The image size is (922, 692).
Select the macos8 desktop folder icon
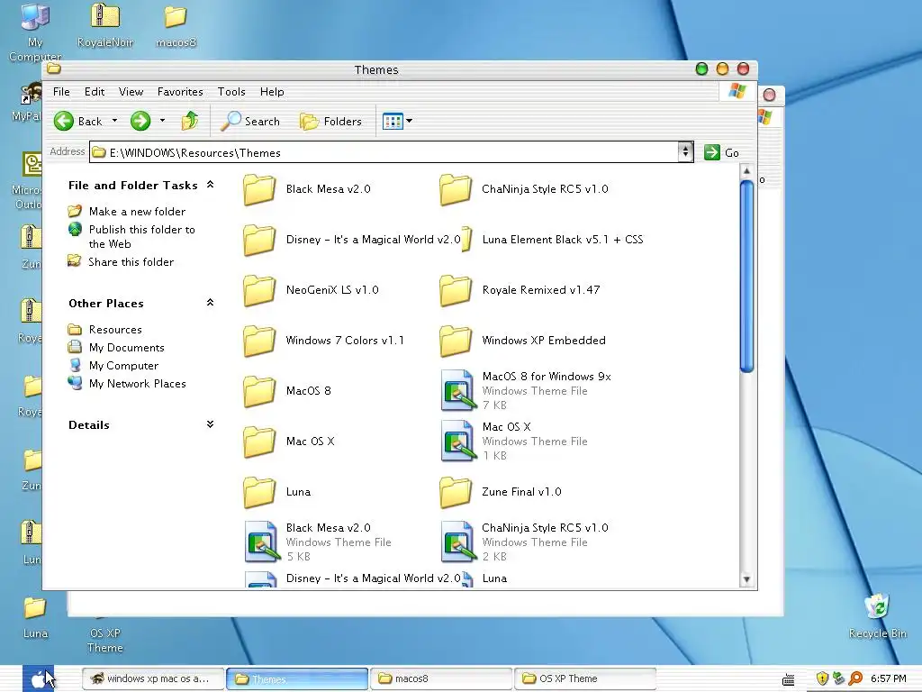(176, 25)
